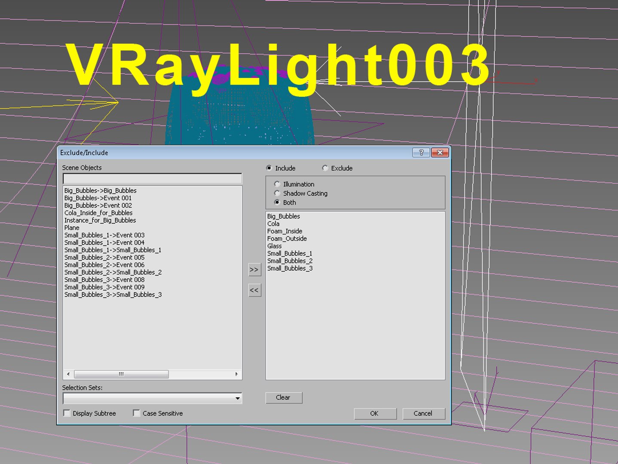Select Small_Bubbles_2 in the included list

pyautogui.click(x=290, y=261)
